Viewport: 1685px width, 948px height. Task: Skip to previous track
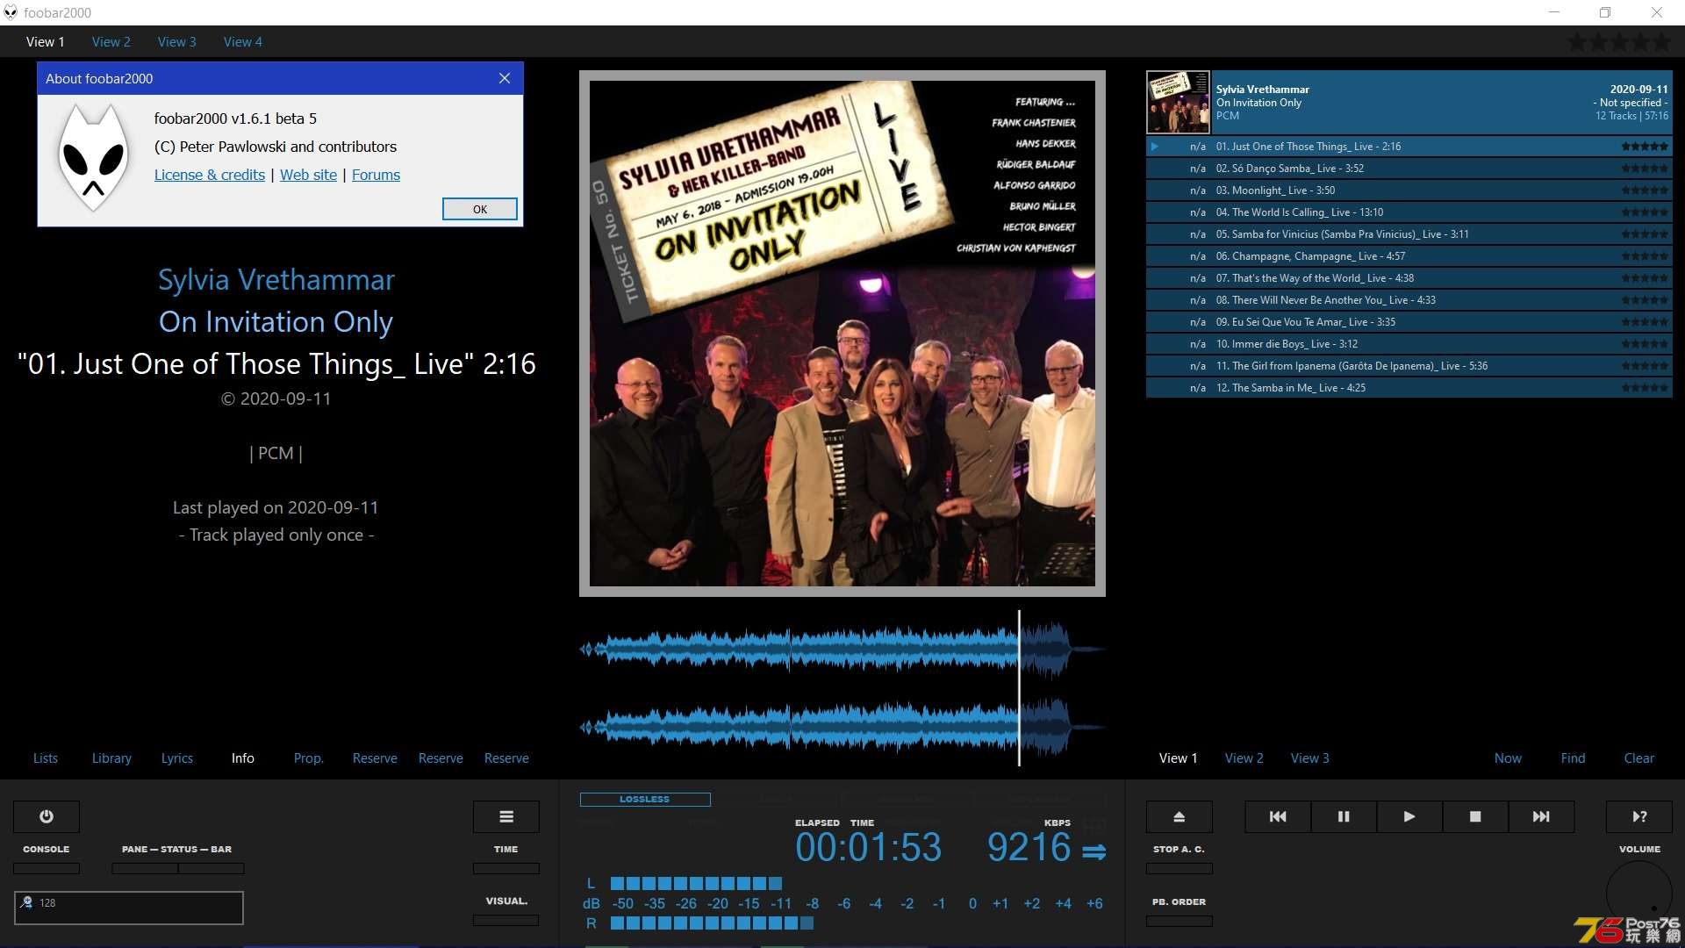pyautogui.click(x=1278, y=816)
